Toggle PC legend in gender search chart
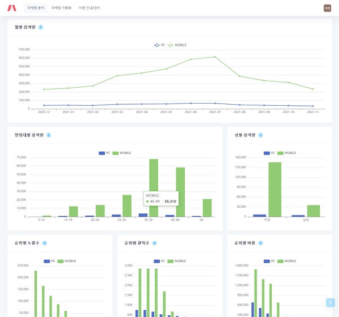The height and width of the screenshot is (317, 339). coord(269,153)
